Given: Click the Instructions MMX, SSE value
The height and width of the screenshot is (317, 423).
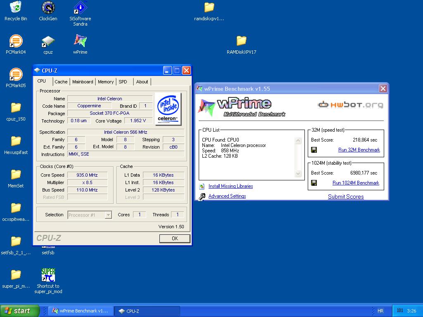Looking at the screenshot, I should [x=126, y=154].
